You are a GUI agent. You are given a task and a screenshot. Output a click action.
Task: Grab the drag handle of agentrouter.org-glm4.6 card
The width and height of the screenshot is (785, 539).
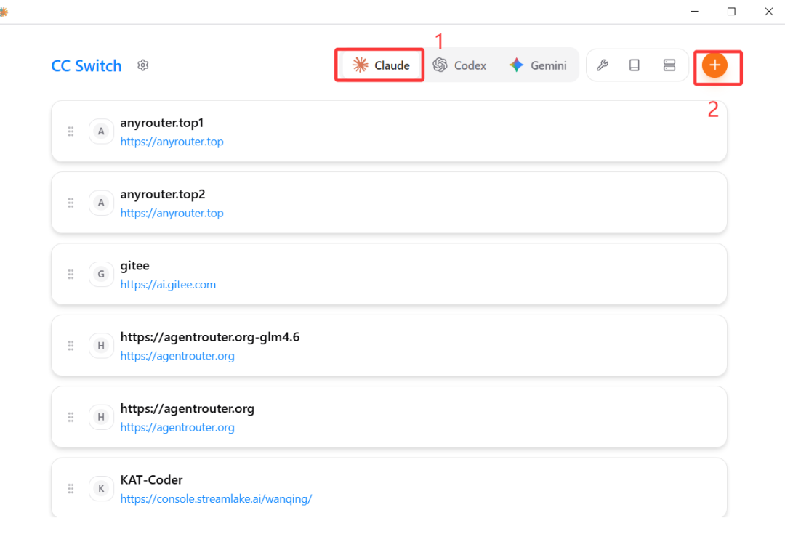[x=71, y=346]
